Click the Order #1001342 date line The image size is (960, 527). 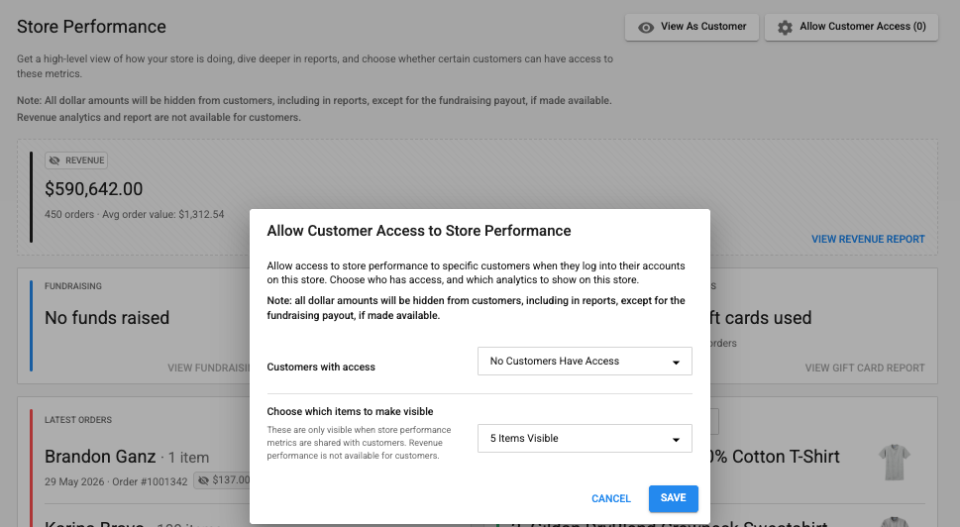pyautogui.click(x=116, y=481)
